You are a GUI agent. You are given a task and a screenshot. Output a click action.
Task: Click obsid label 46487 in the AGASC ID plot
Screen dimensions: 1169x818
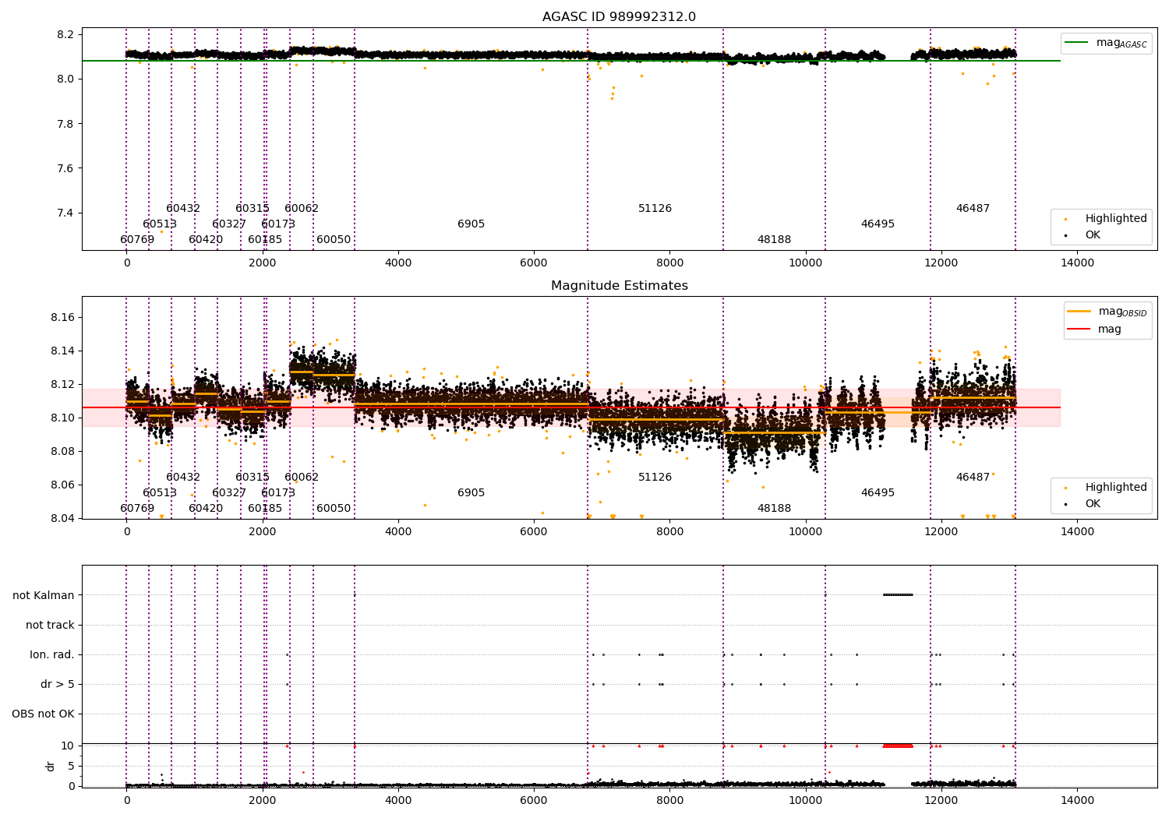[973, 209]
